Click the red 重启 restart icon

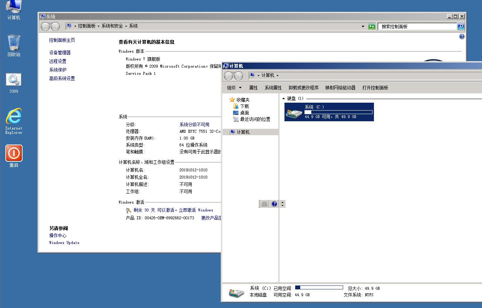[14, 156]
